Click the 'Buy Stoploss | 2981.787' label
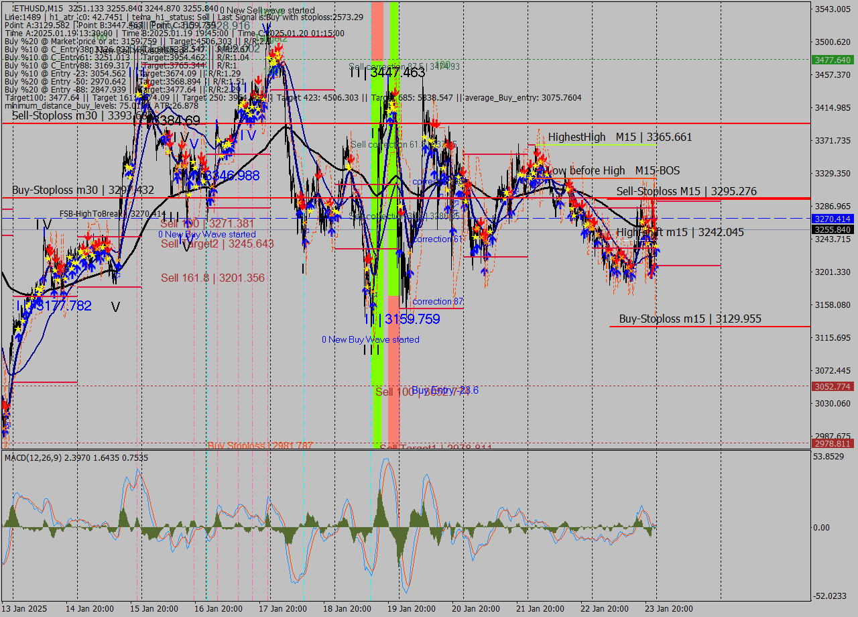 260,445
